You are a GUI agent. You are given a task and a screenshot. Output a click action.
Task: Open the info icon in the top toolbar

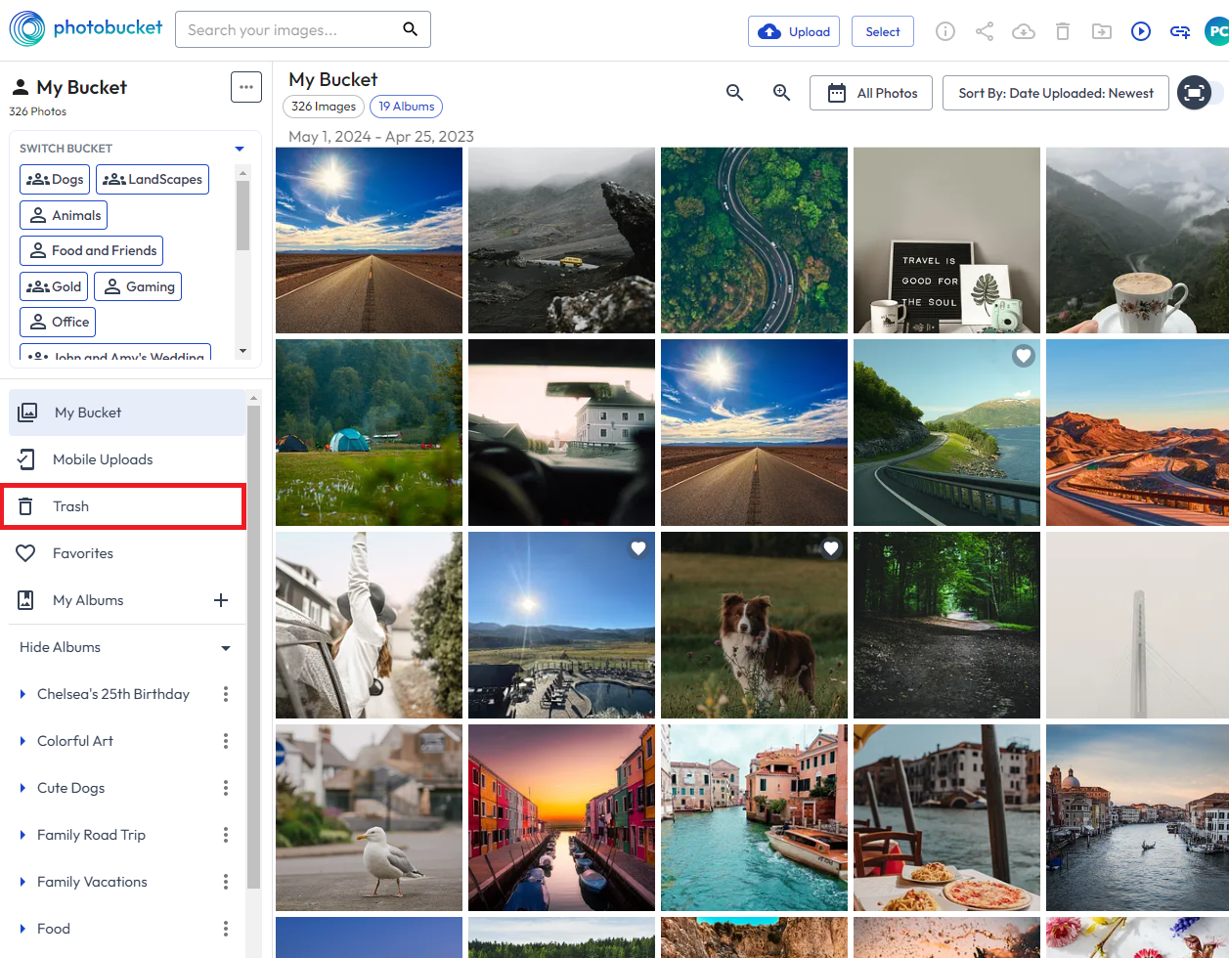point(945,31)
